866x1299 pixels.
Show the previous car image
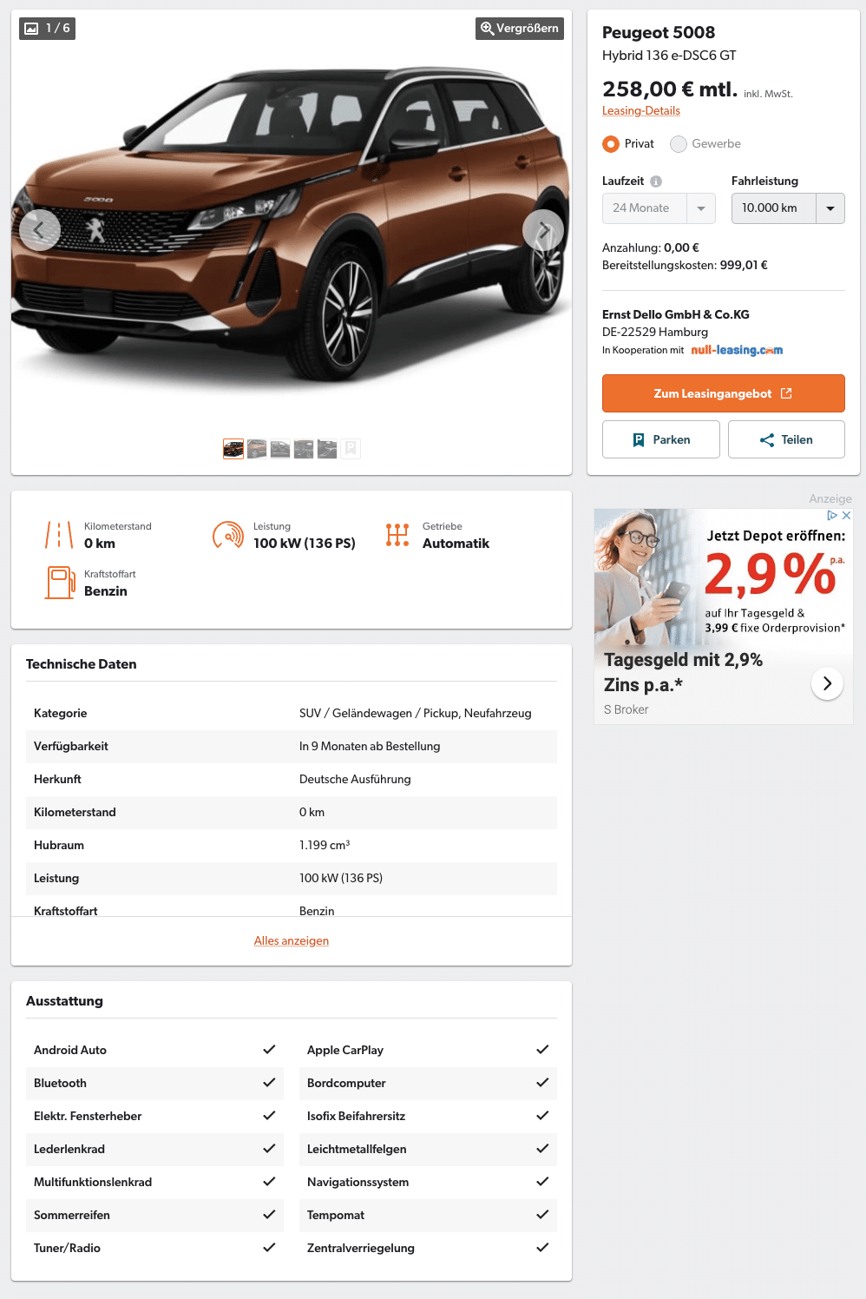40,230
